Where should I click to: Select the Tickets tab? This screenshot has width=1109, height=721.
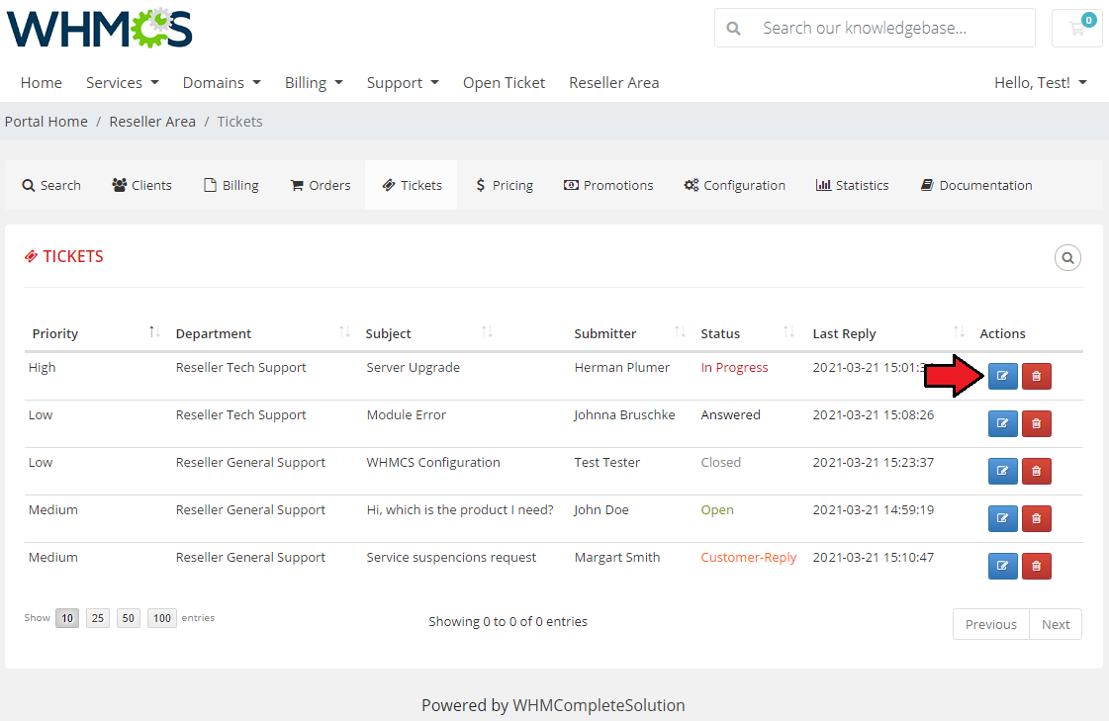click(412, 185)
